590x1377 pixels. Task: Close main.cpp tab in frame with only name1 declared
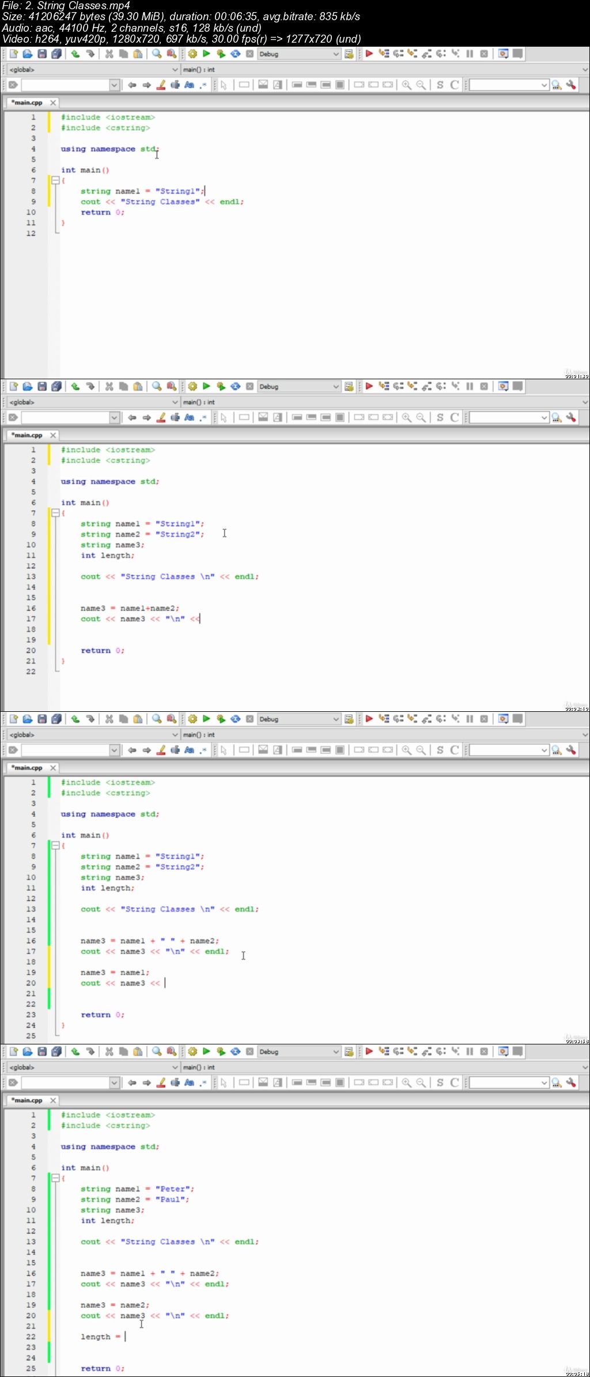pyautogui.click(x=53, y=103)
